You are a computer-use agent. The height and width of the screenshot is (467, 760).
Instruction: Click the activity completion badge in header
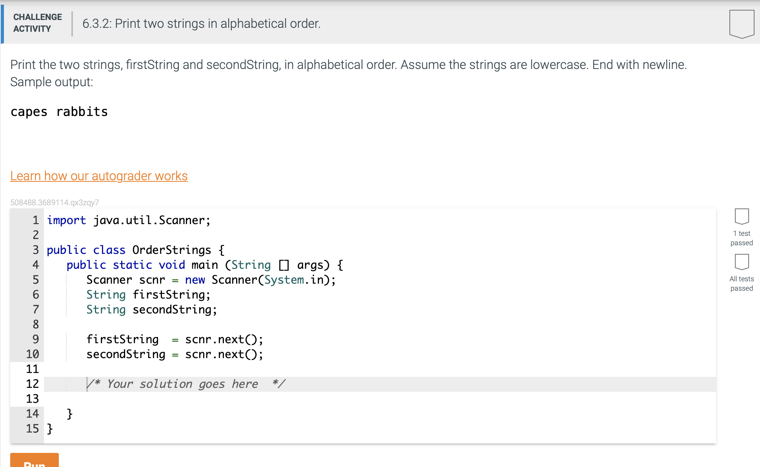click(x=741, y=24)
